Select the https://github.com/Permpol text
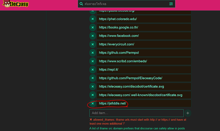The width and height of the screenshot is (220, 131). pos(119,53)
